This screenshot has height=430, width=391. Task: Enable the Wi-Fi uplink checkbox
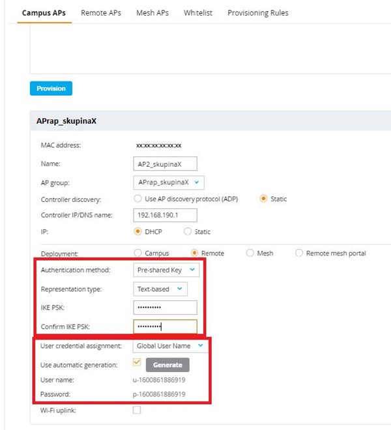137,410
